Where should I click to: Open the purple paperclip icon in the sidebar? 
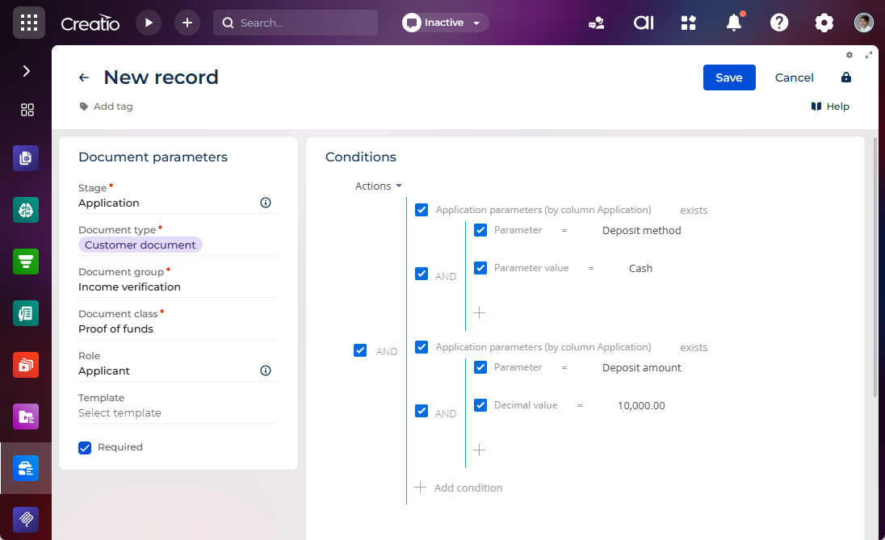26,520
